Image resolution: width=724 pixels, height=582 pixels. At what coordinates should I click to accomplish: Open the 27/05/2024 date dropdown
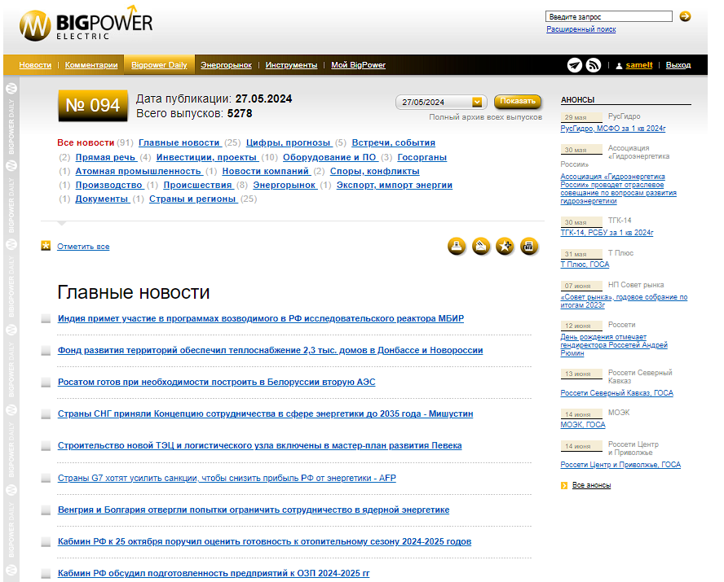click(x=441, y=102)
